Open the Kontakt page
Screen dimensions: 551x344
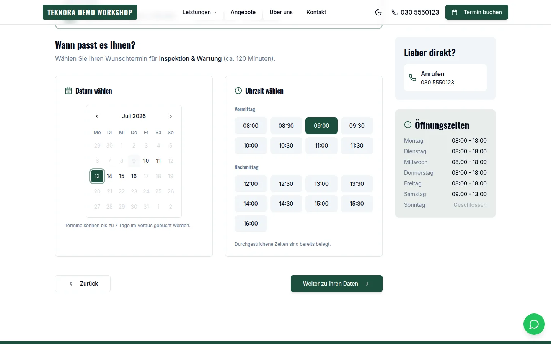click(x=316, y=12)
